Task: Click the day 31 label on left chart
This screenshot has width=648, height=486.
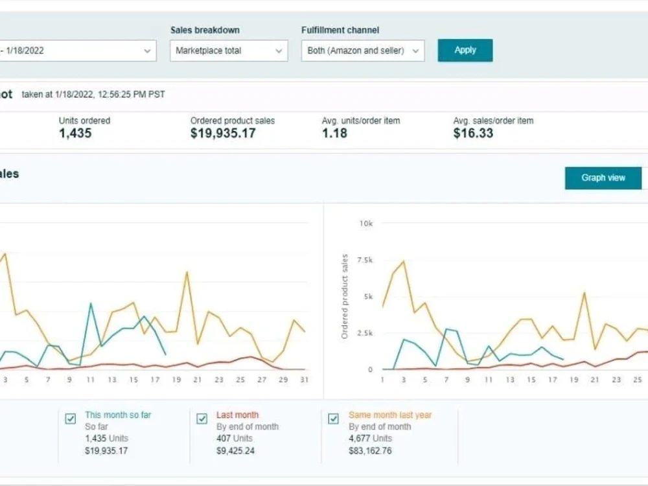Action: (305, 380)
